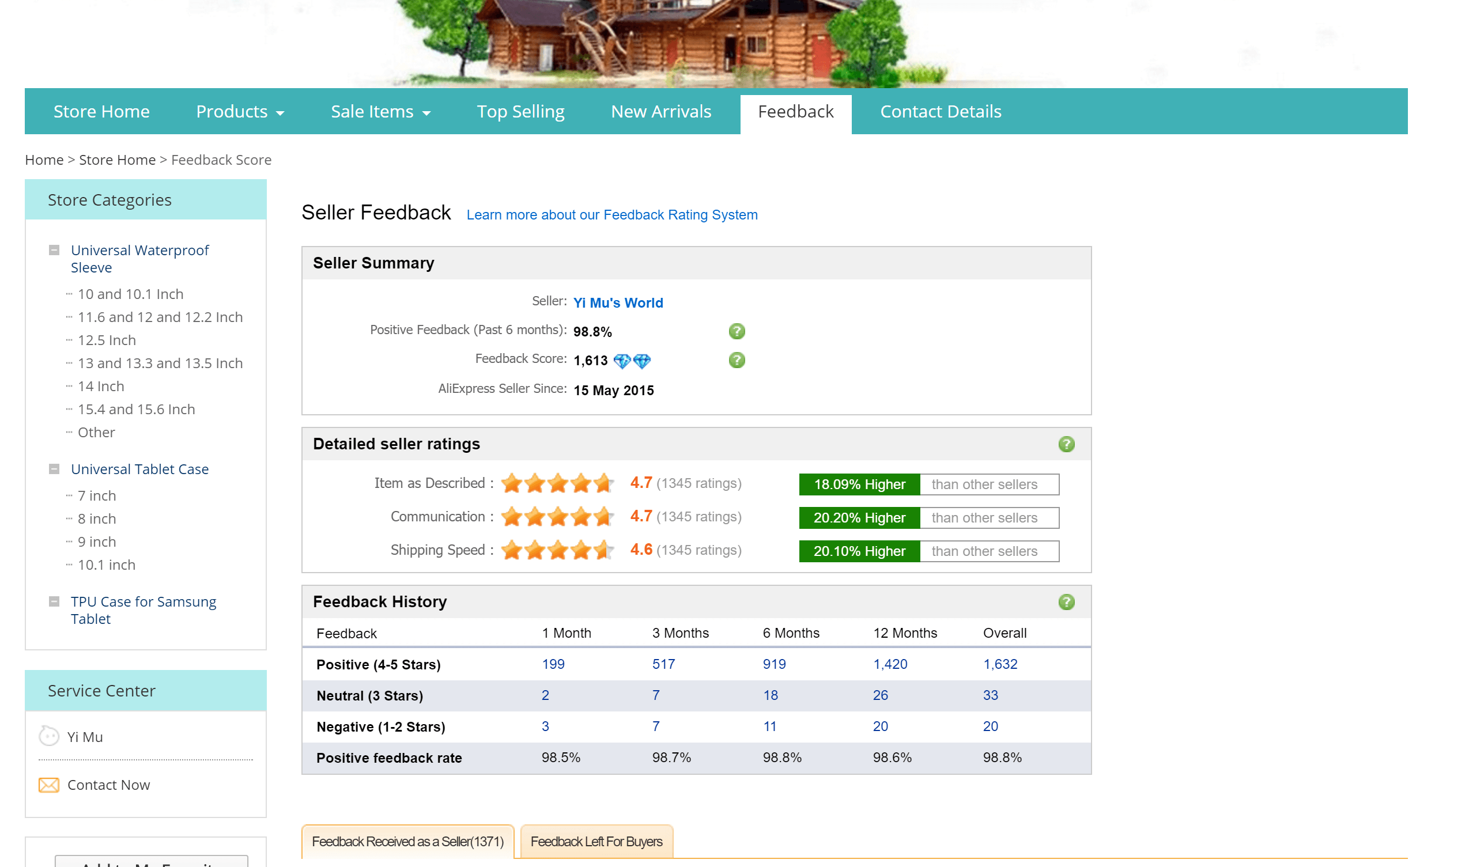
Task: Collapse the Universal Waterproof Sleeve category
Action: (x=54, y=251)
